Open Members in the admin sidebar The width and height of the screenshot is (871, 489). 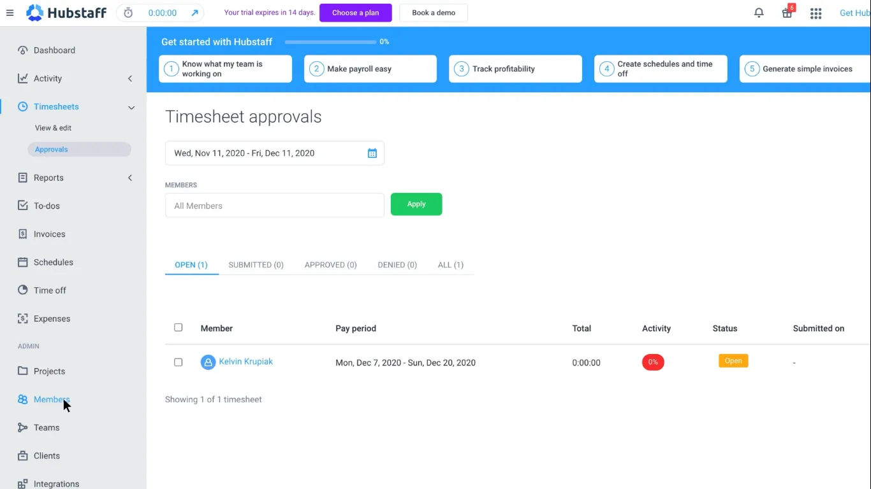[x=51, y=399]
